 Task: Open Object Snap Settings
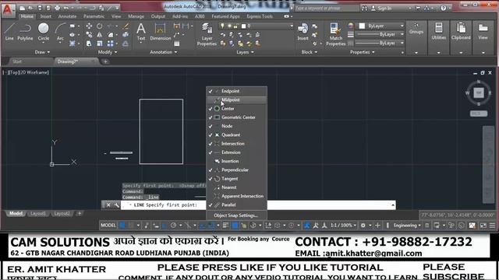pyautogui.click(x=236, y=215)
